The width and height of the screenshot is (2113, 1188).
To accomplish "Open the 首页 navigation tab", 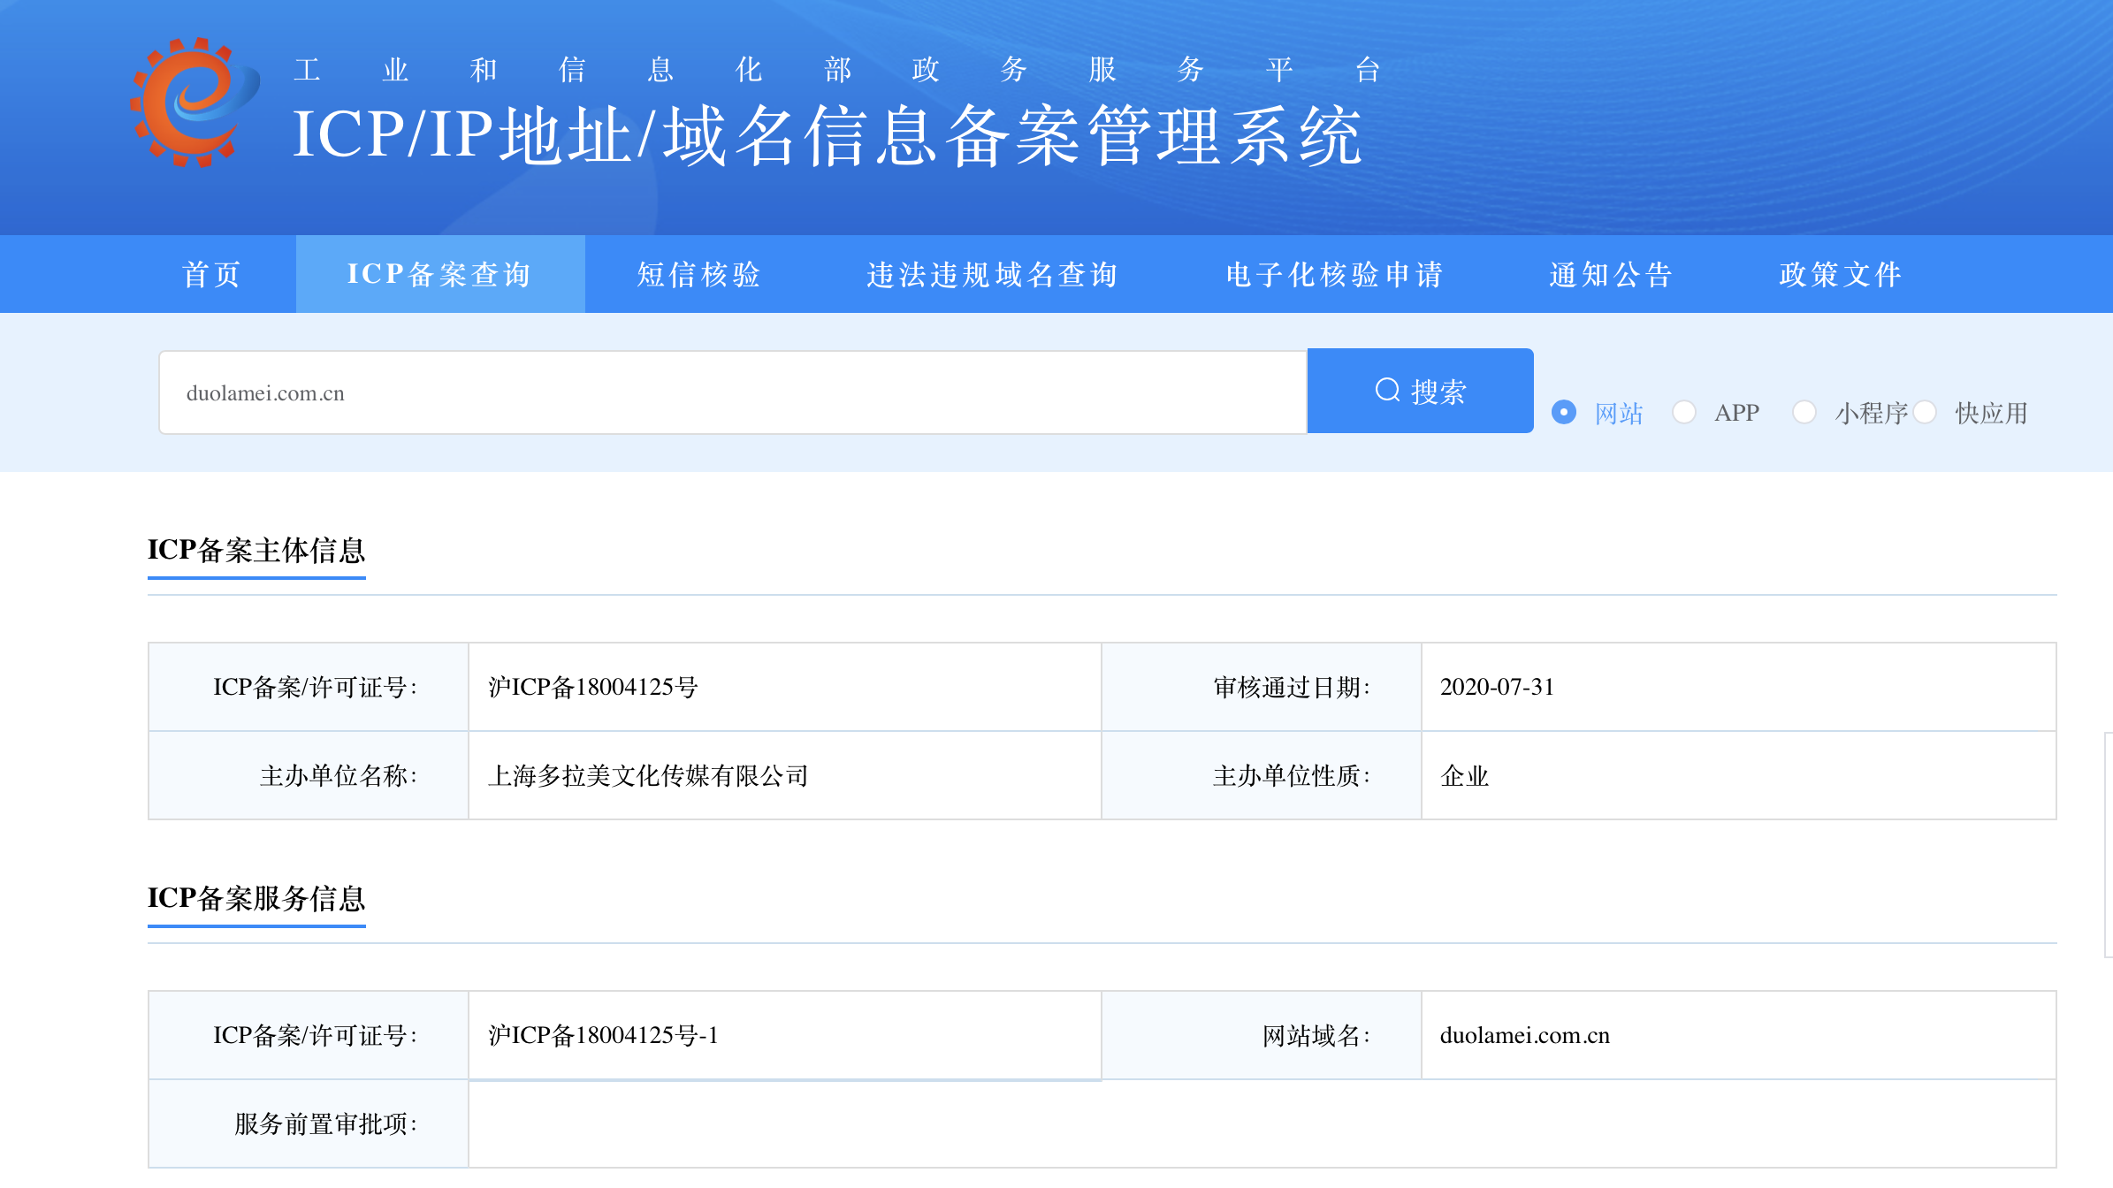I will click(211, 274).
